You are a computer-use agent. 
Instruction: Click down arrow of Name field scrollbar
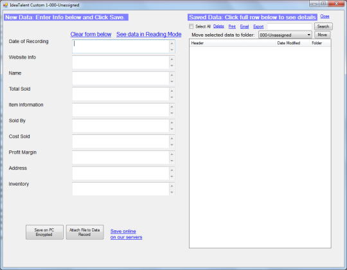[172, 82]
